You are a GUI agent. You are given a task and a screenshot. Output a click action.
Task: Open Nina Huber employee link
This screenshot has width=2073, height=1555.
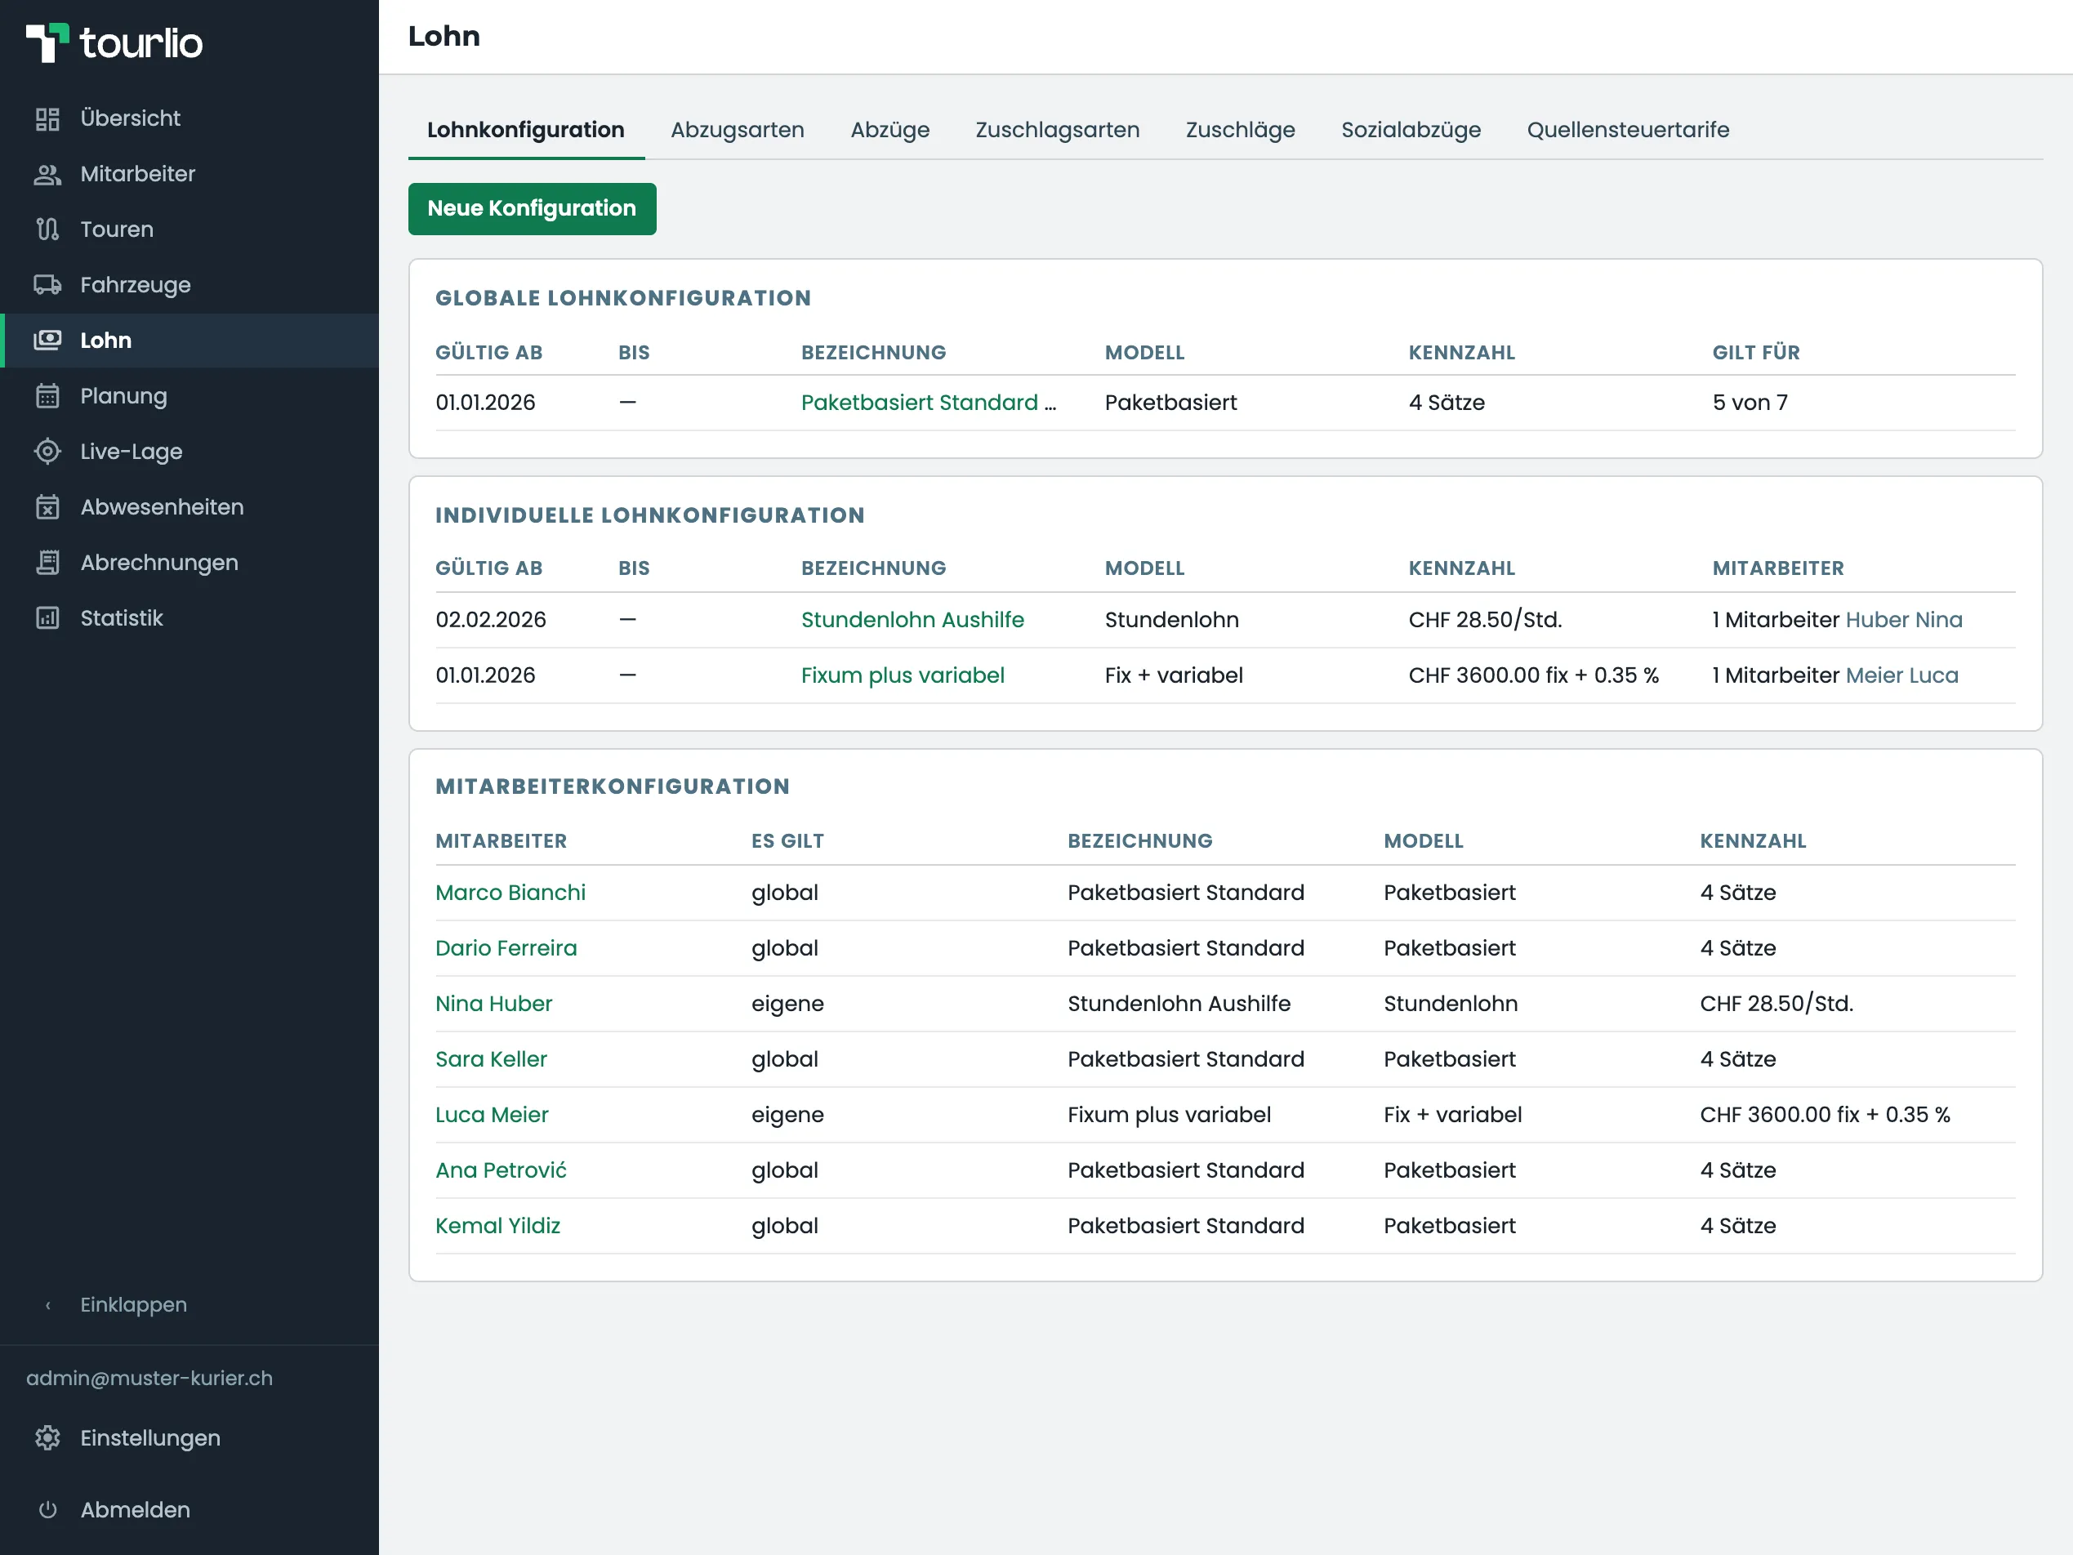[x=494, y=1004]
